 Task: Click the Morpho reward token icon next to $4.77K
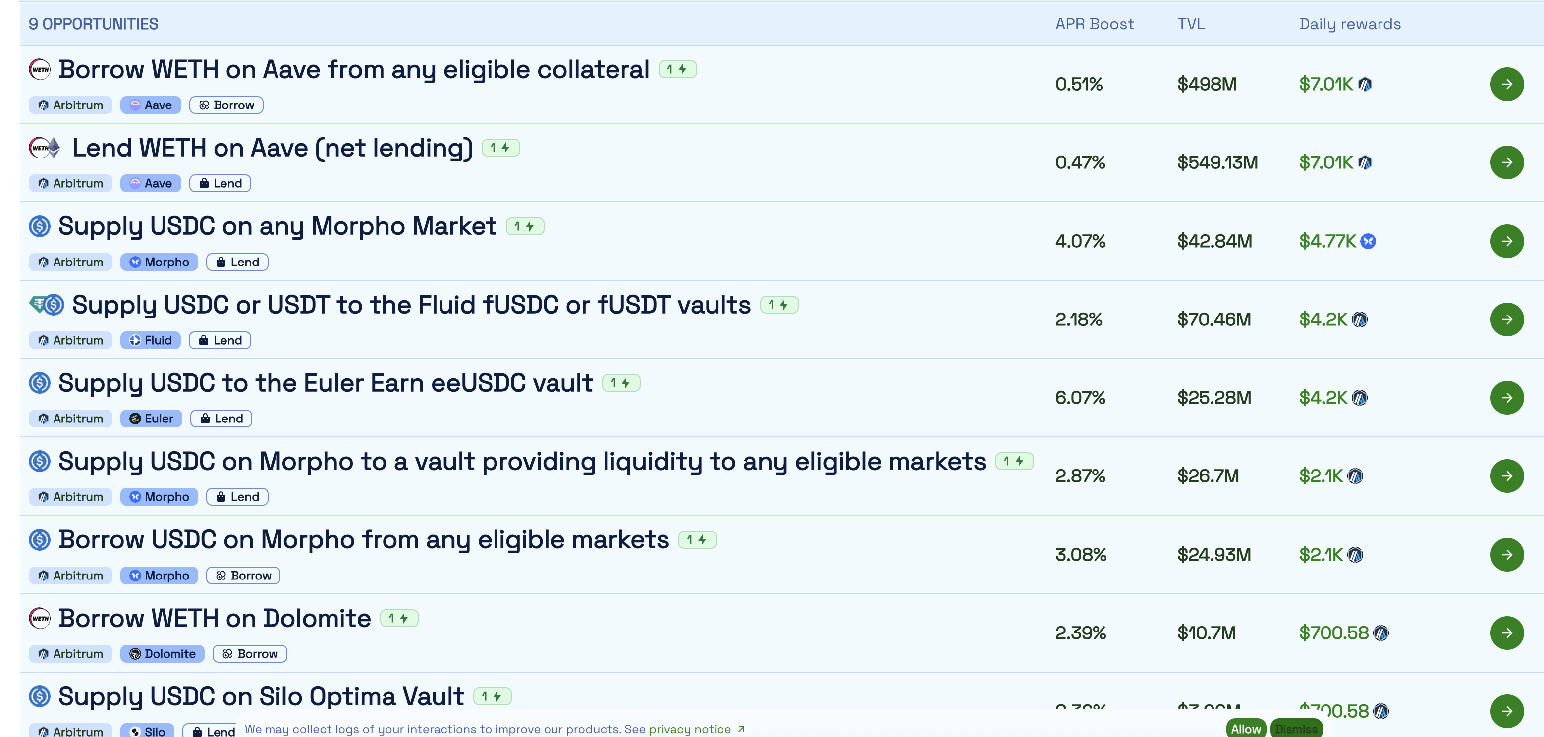point(1368,241)
